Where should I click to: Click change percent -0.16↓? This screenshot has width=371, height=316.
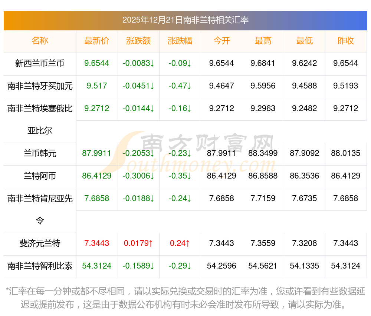pyautogui.click(x=180, y=109)
